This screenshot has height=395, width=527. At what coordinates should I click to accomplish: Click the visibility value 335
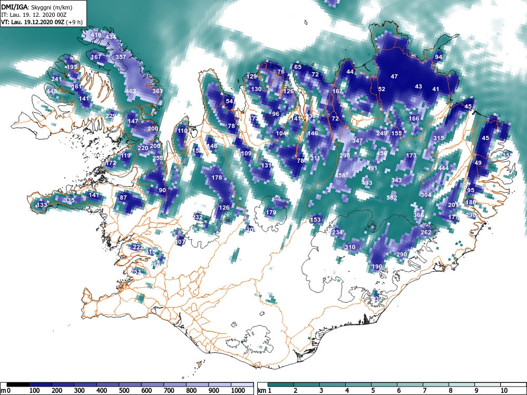click(x=69, y=200)
